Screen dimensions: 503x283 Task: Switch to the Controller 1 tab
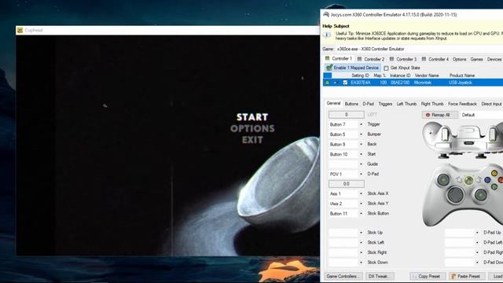point(339,59)
